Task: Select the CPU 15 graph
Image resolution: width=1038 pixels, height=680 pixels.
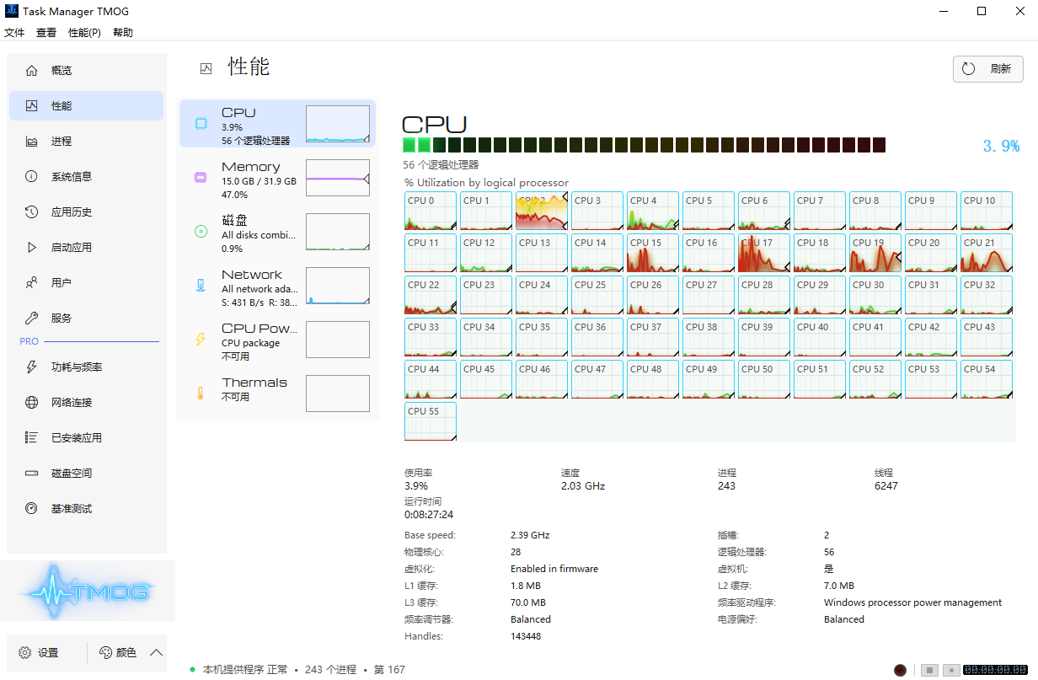Action: 653,253
